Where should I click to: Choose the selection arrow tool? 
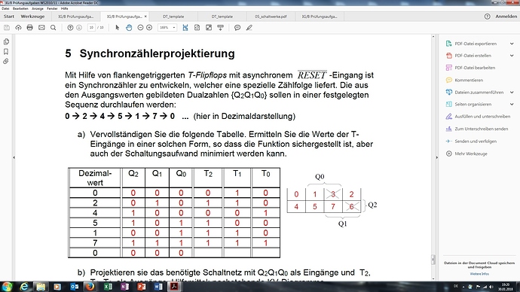point(117,28)
